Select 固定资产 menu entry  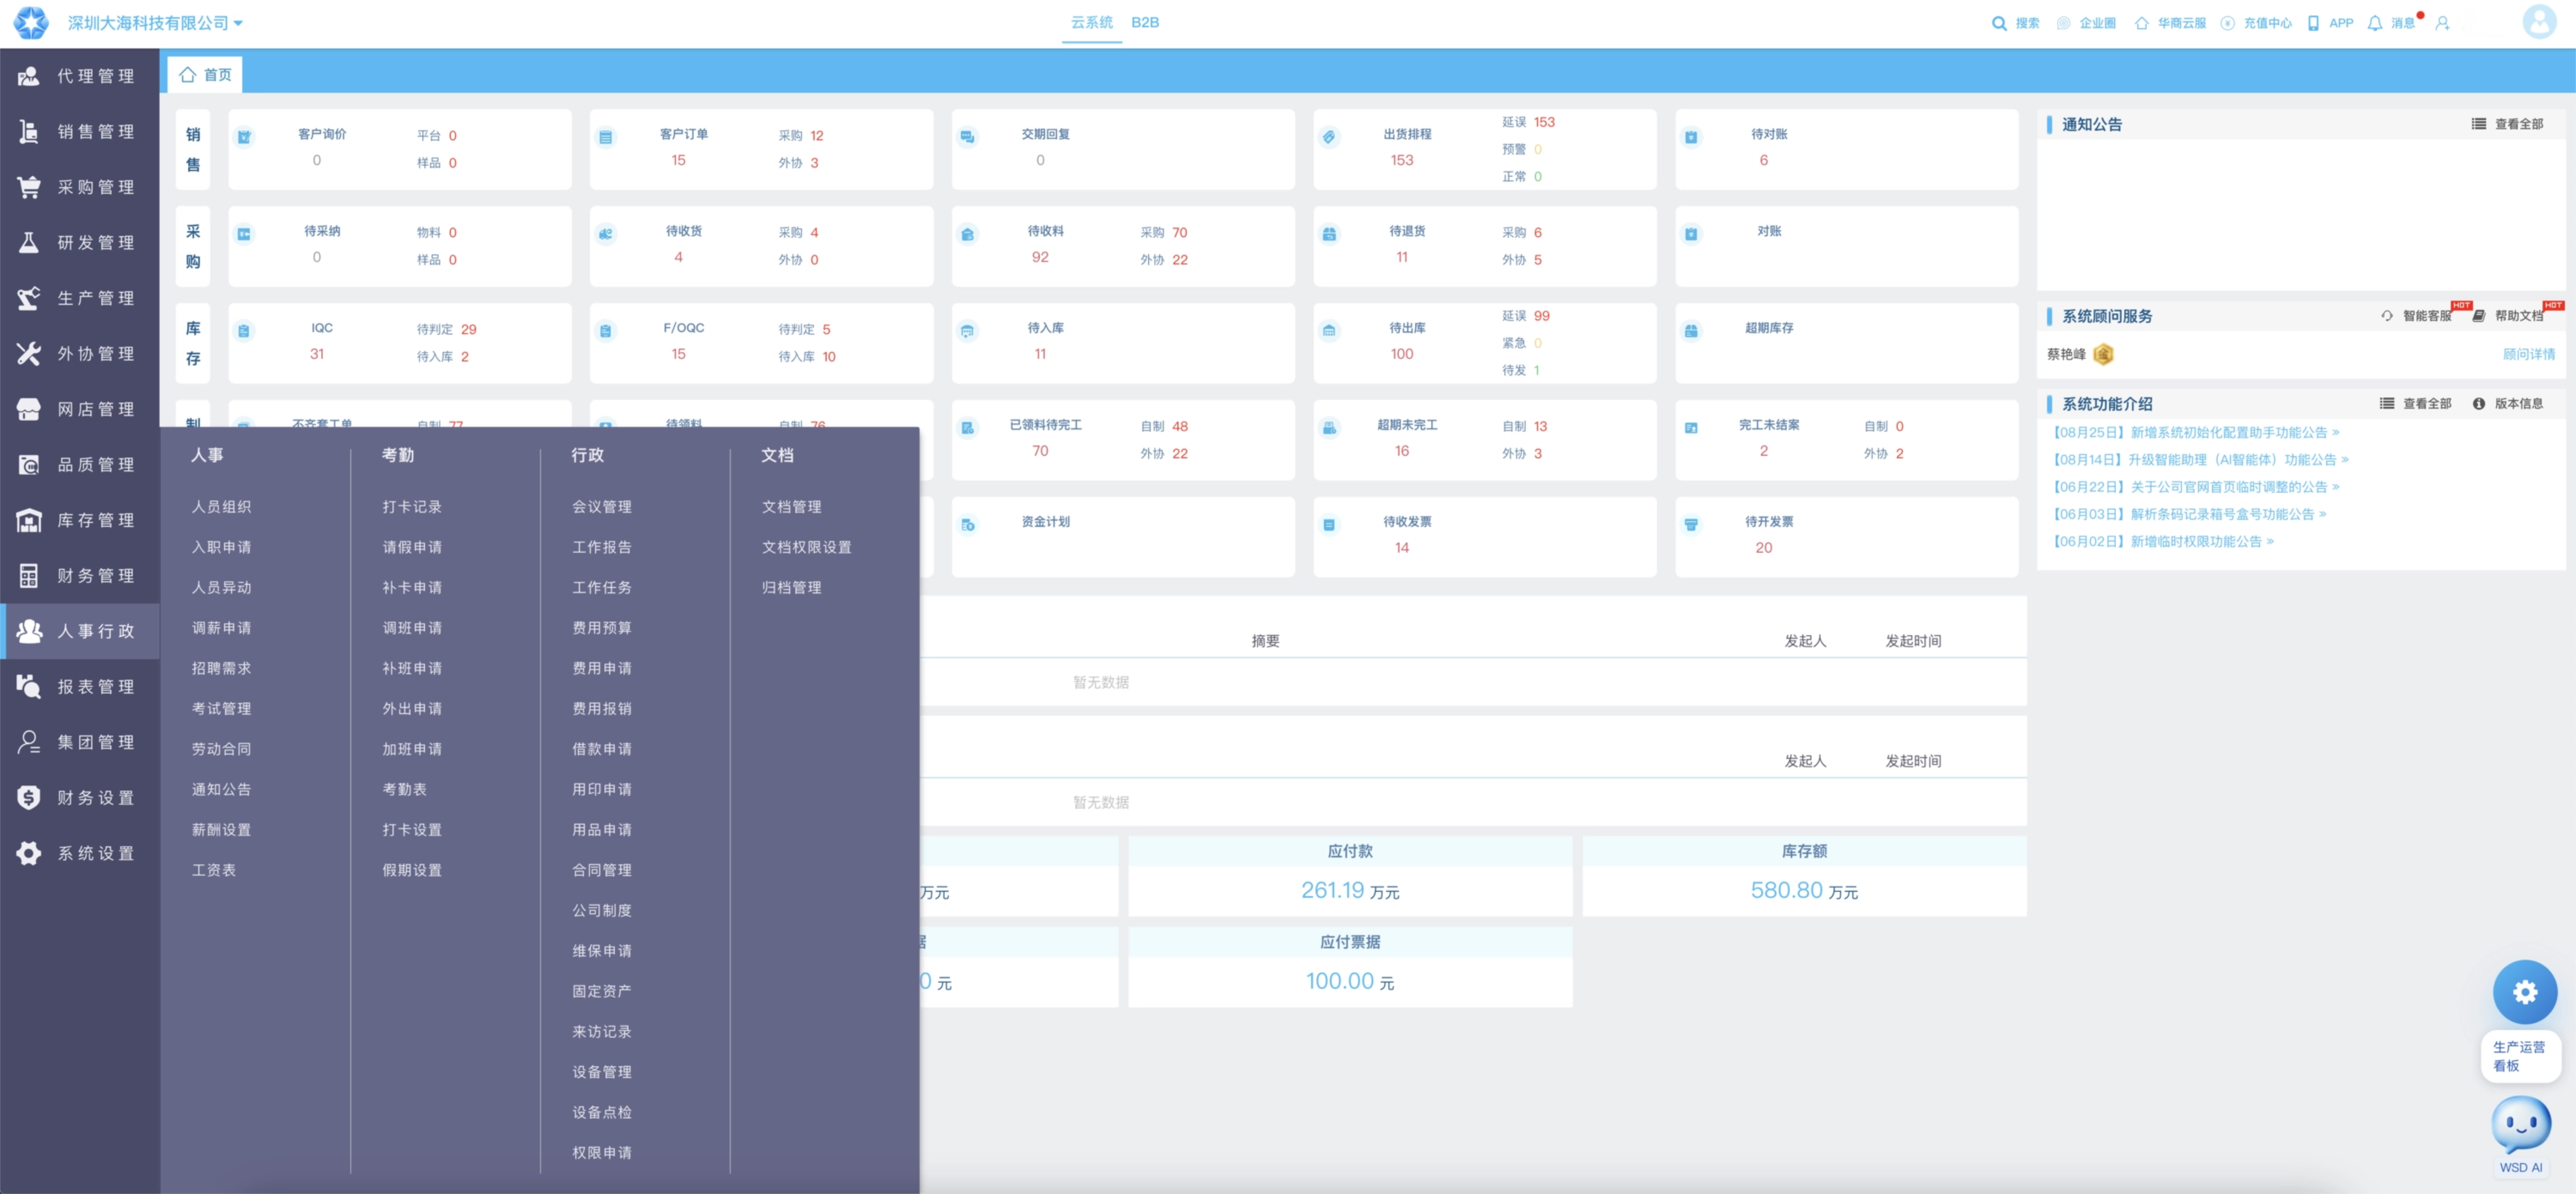click(x=602, y=991)
